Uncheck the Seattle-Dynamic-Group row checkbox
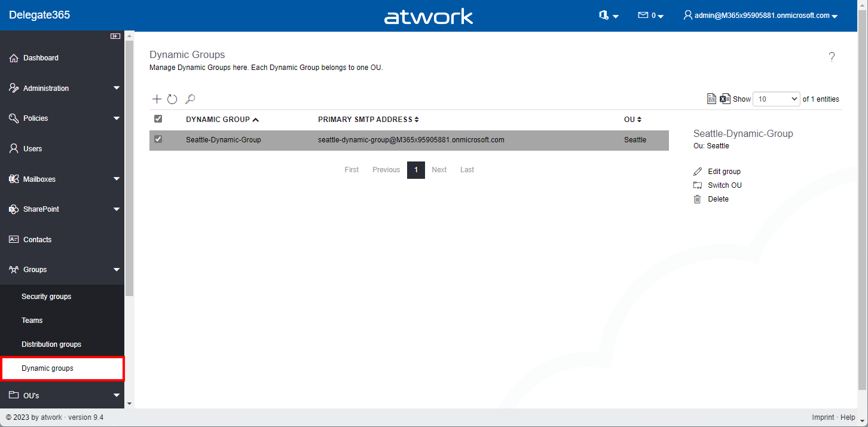 158,139
